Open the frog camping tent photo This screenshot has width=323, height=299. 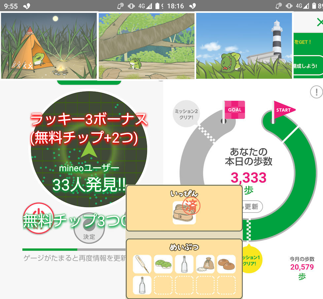click(x=49, y=45)
